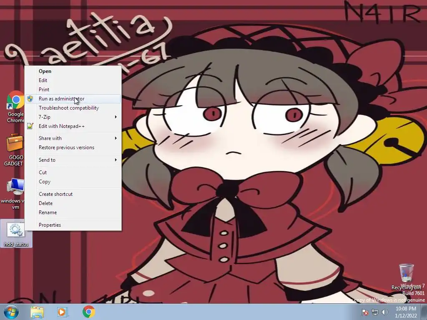
Task: Select Restore previous versions
Action: [73, 147]
